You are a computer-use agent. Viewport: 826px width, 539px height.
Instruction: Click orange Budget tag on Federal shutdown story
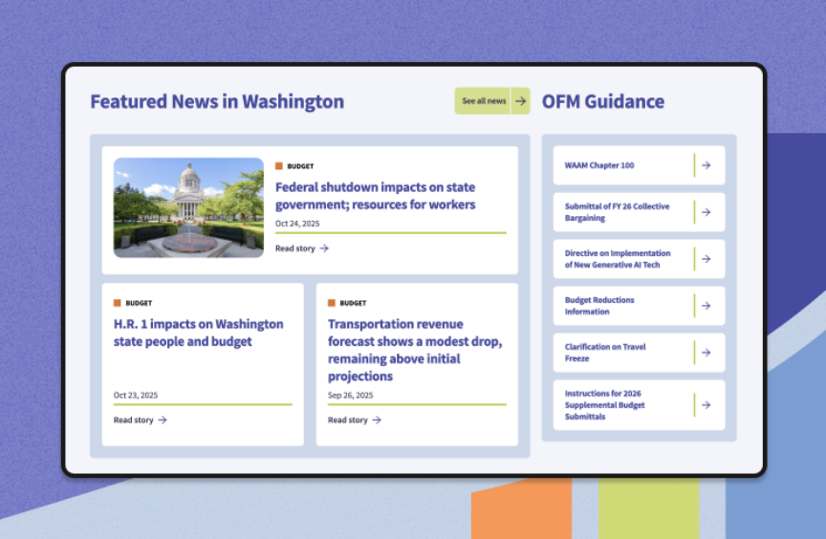[294, 166]
